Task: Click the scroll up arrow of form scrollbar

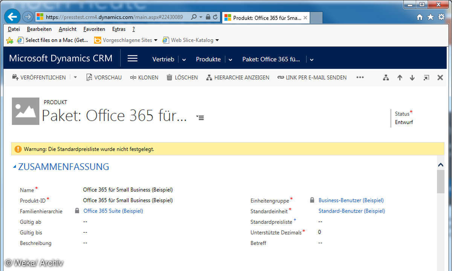Action: point(440,165)
